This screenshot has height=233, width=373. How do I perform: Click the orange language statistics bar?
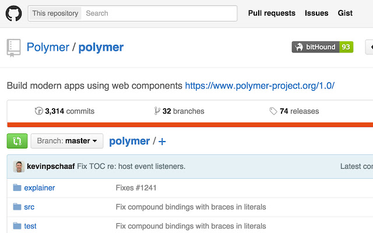point(190,125)
